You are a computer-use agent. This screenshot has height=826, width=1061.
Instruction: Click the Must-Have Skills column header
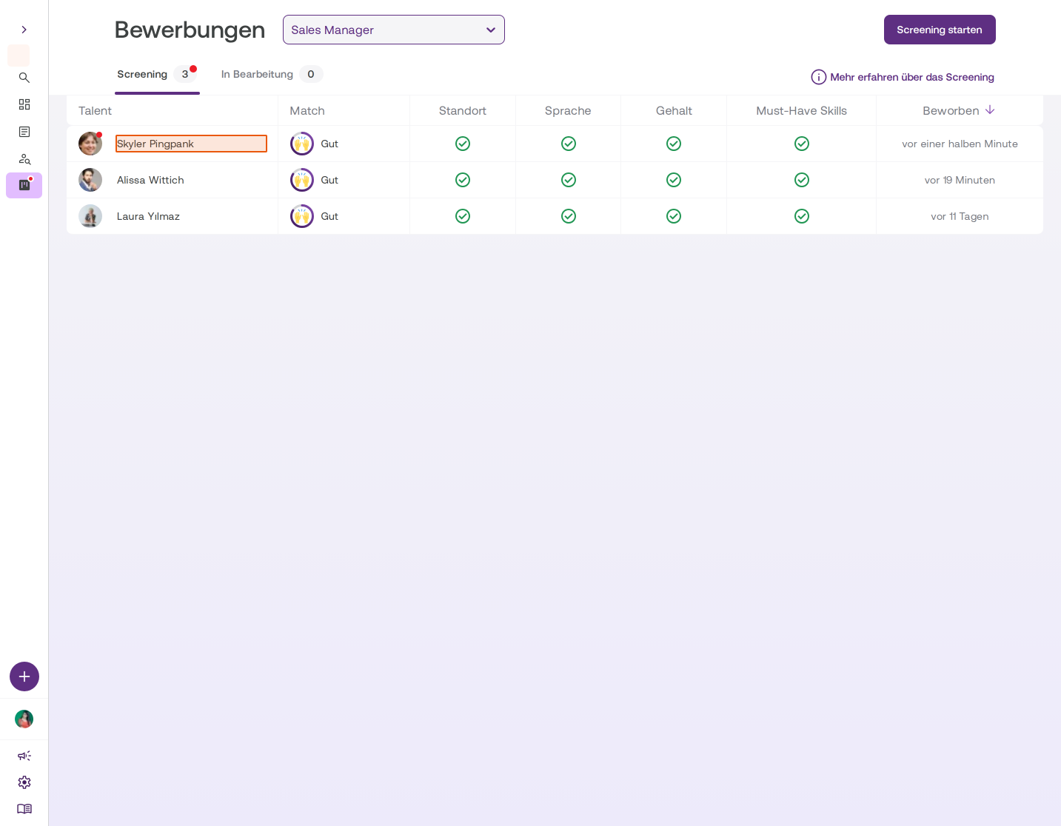point(801,110)
